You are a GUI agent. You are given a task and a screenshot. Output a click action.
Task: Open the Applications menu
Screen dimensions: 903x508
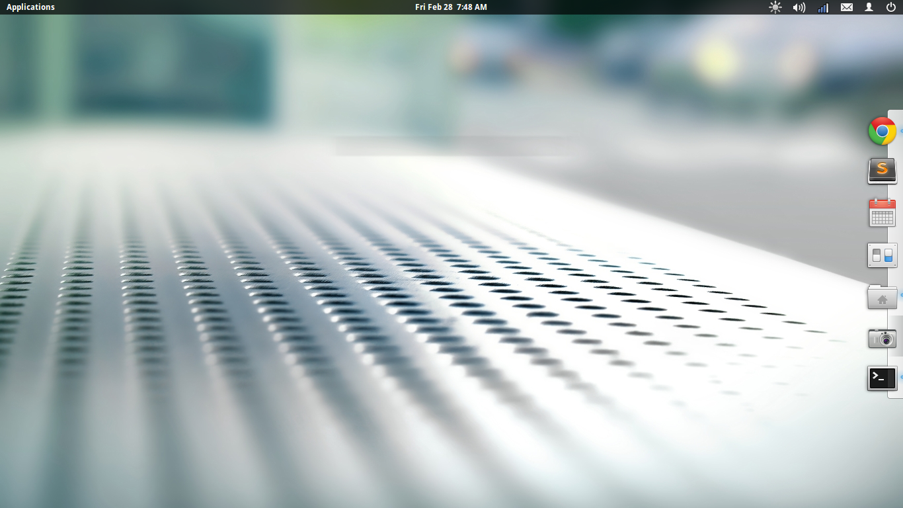click(30, 7)
